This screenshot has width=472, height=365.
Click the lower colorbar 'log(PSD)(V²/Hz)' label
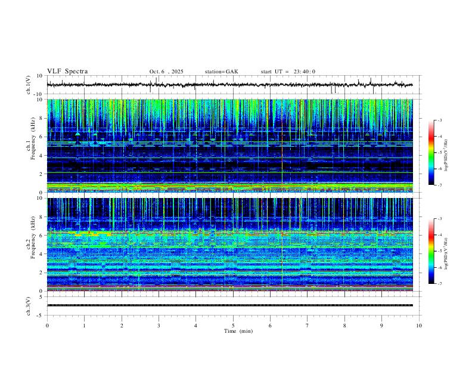tap(446, 253)
